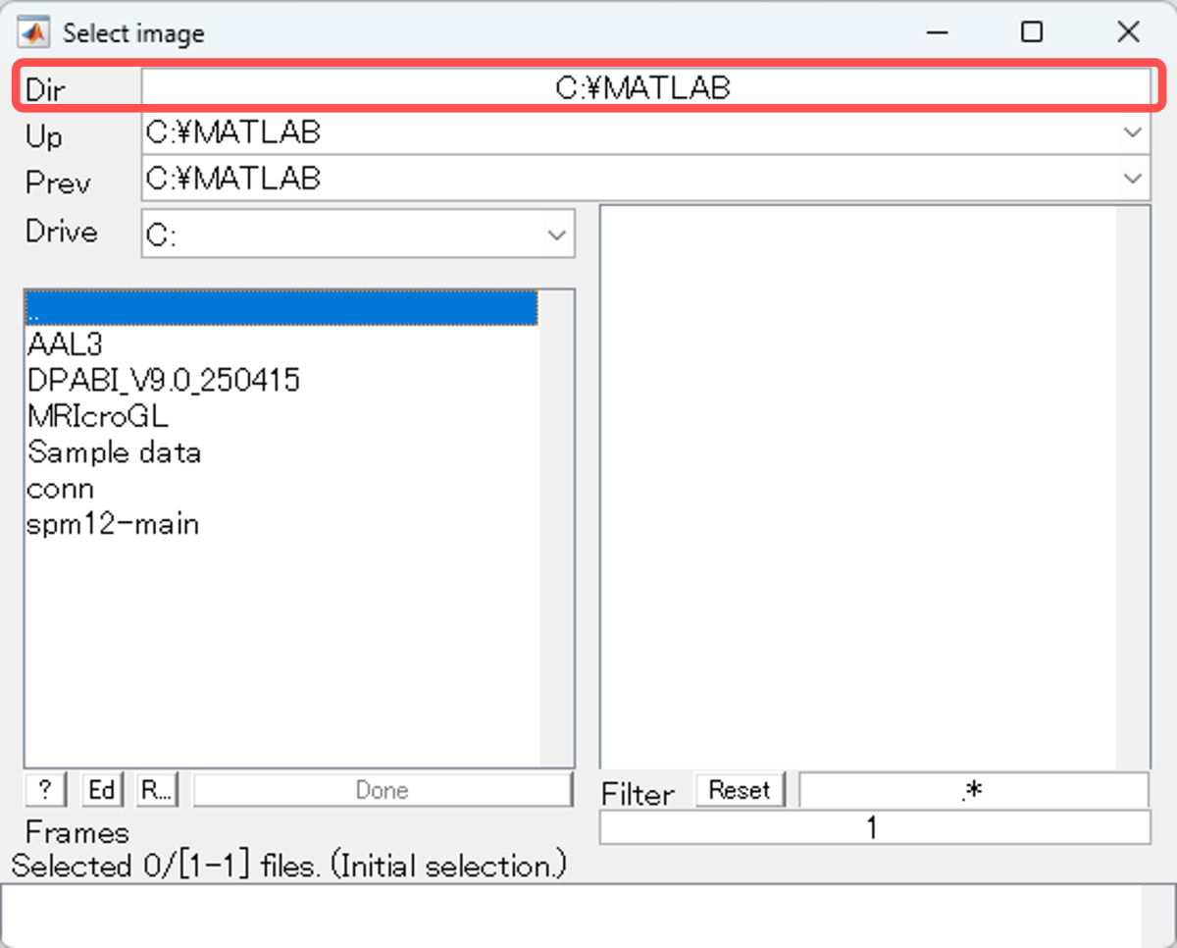Screen dimensions: 1177x948
Task: Open the Prev directory dropdown
Action: click(1133, 179)
